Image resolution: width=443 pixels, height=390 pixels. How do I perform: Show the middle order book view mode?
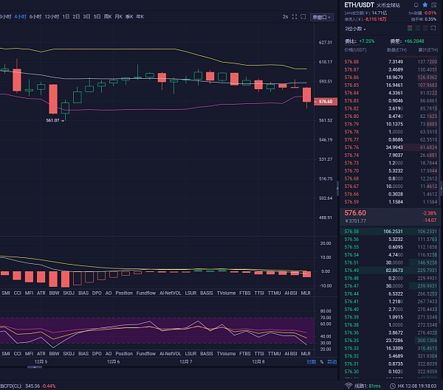click(x=418, y=28)
